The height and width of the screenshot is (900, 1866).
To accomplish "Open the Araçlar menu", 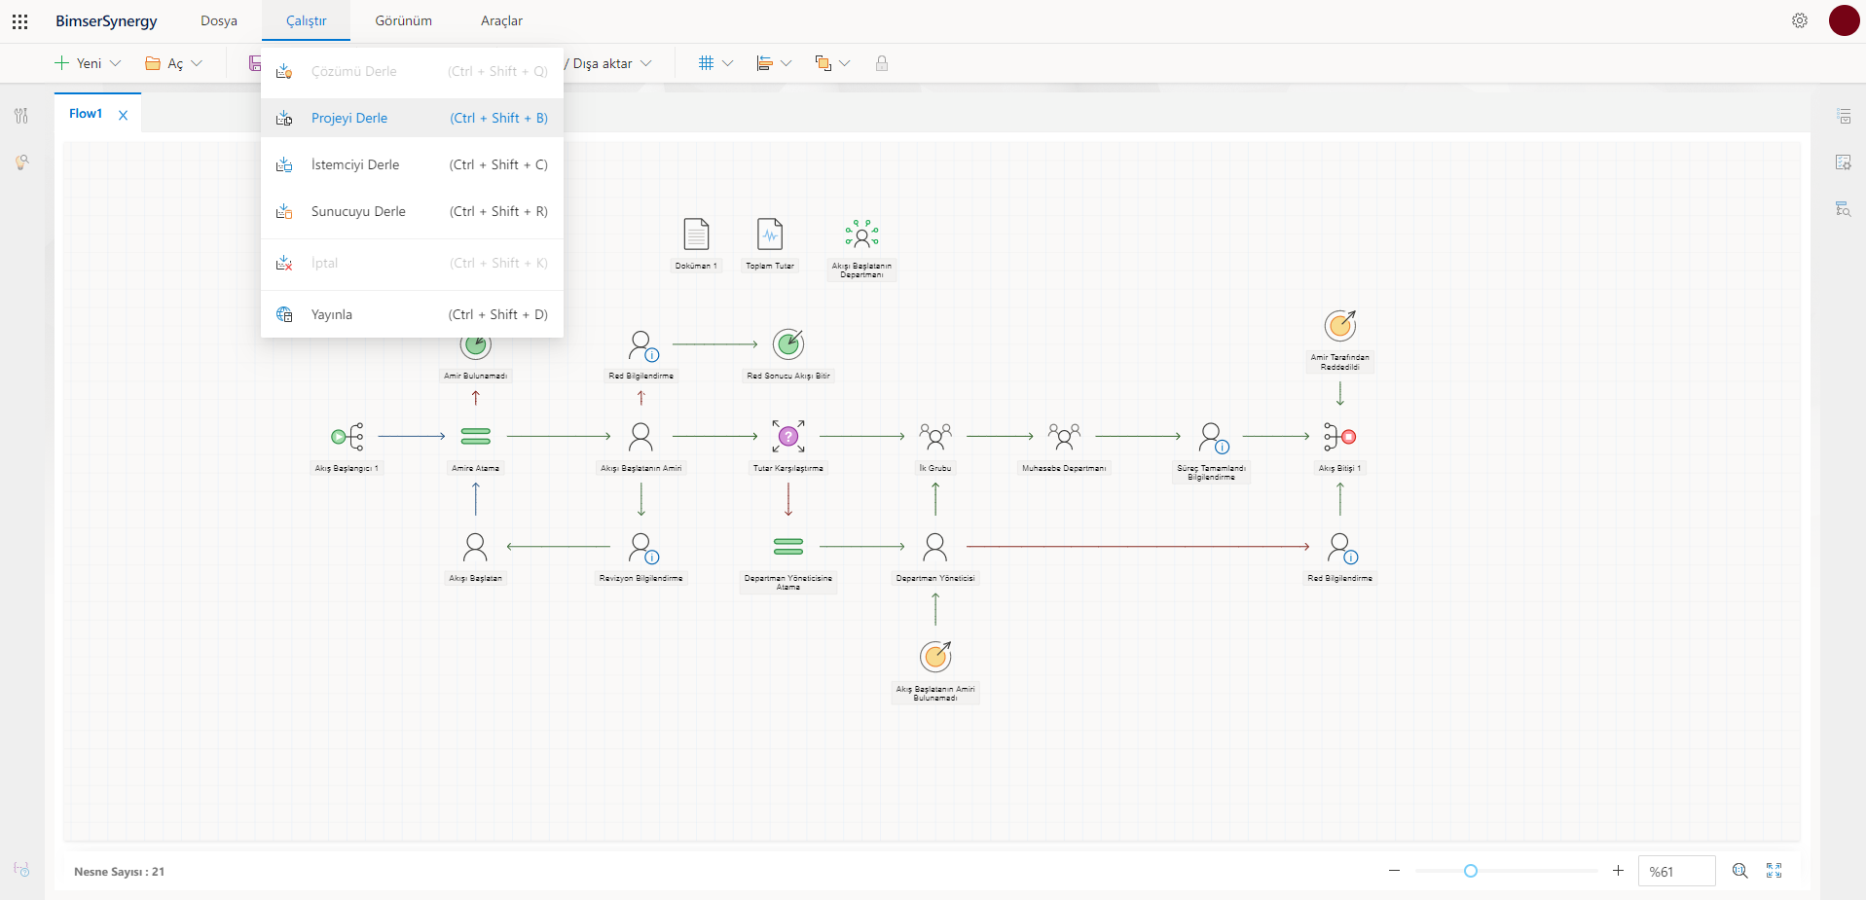I will (501, 20).
